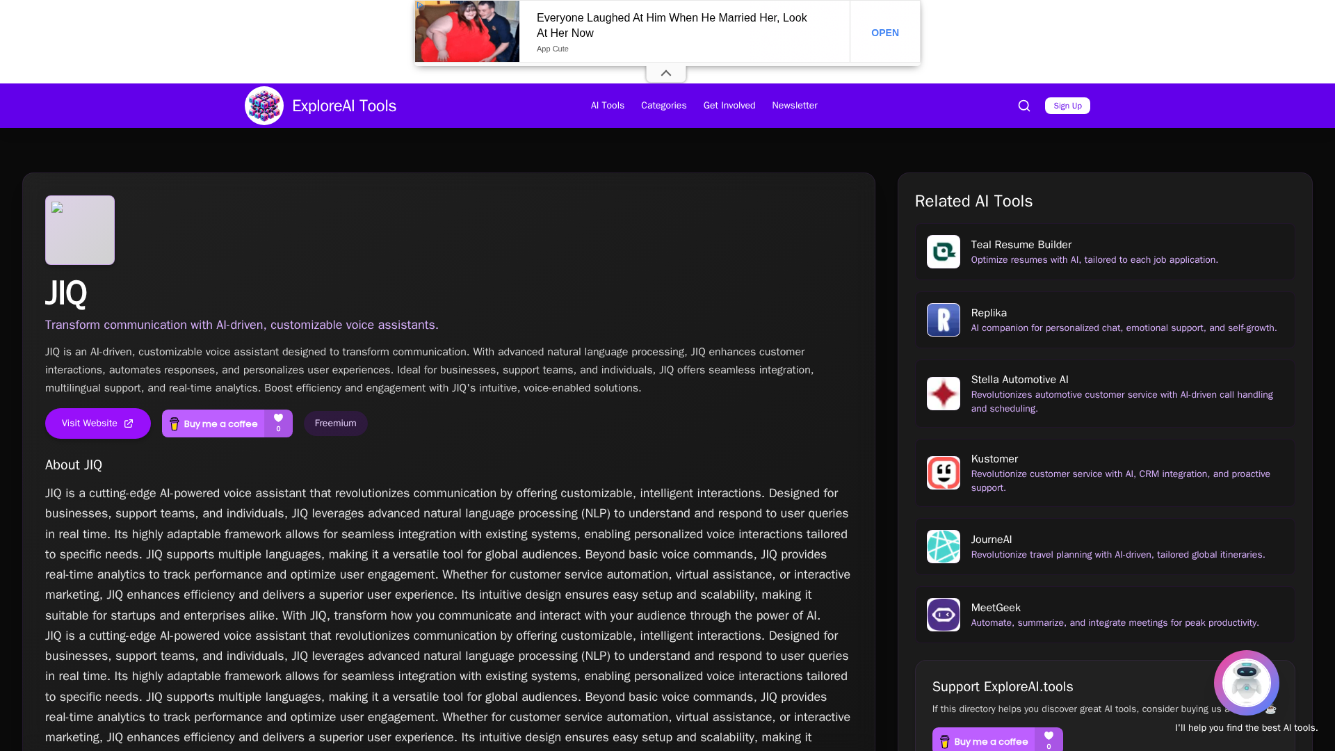Click the OPEN button on the ad
The image size is (1335, 751).
[x=884, y=33]
